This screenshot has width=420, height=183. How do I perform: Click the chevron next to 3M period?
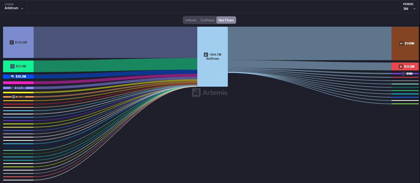414,9
